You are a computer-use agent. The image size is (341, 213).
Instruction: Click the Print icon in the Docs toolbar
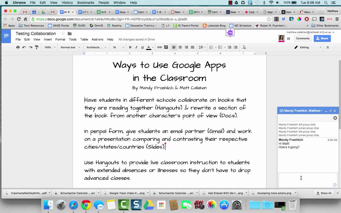[x=18, y=47]
